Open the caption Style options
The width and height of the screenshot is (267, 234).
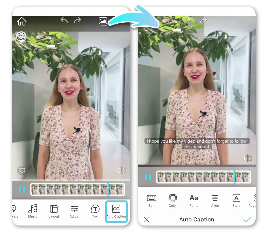236,198
